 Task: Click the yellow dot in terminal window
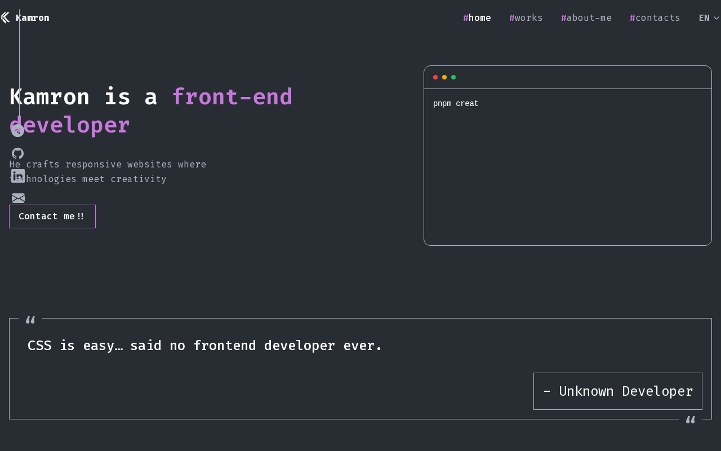click(x=444, y=77)
